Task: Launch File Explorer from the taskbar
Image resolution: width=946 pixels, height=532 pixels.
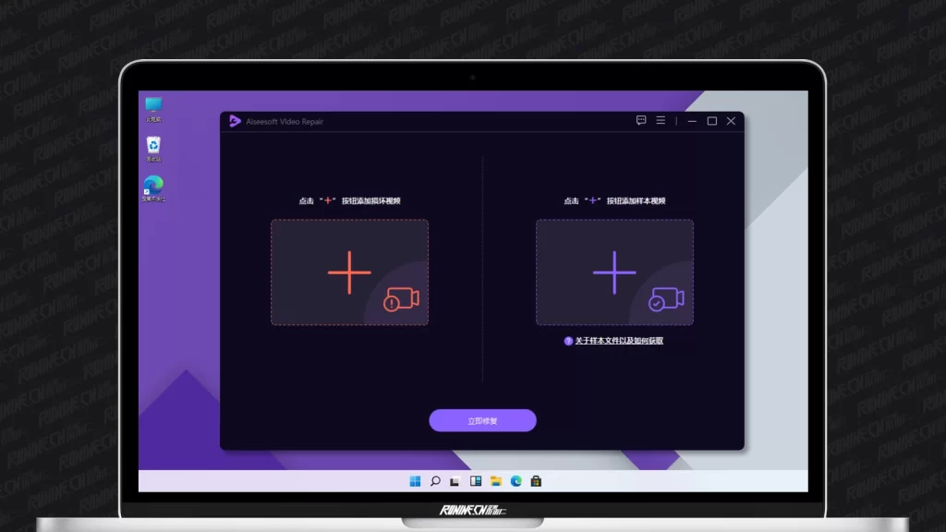Action: (x=496, y=481)
